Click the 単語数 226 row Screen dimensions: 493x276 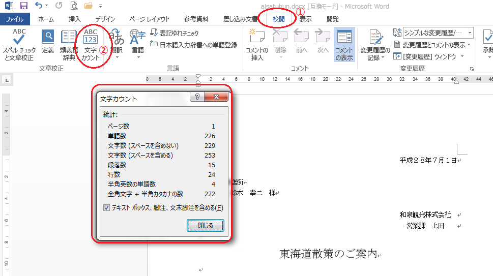(x=161, y=136)
